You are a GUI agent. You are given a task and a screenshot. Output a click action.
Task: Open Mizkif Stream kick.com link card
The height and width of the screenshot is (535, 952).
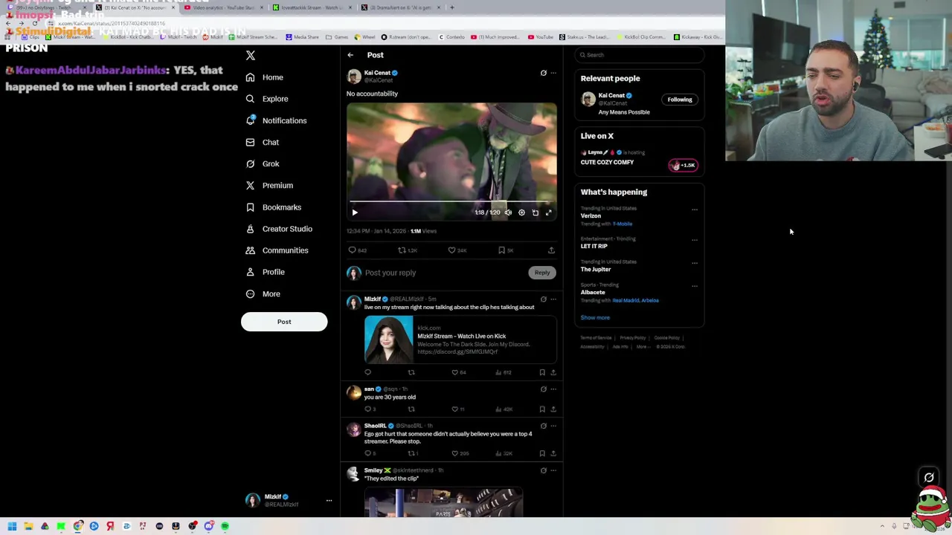[x=460, y=340]
